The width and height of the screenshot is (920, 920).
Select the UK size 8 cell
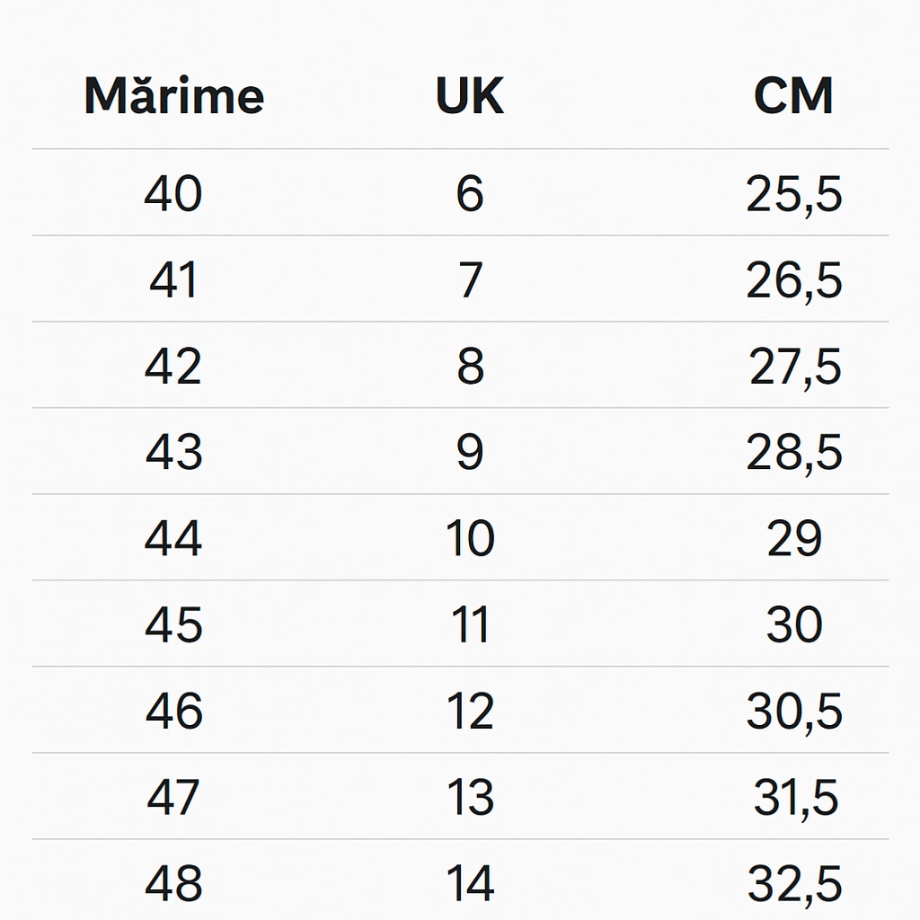[x=470, y=367]
